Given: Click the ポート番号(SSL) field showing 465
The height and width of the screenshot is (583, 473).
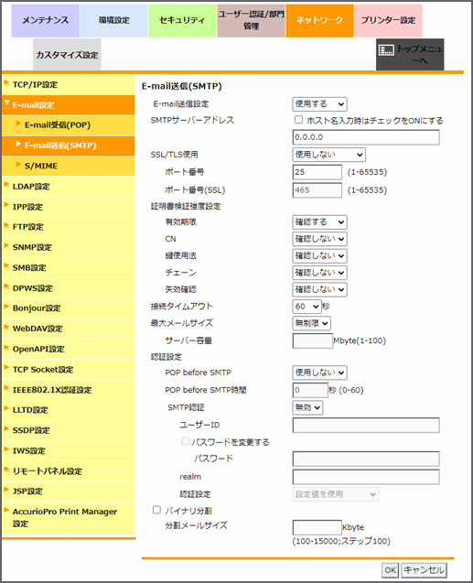Looking at the screenshot, I should 317,190.
